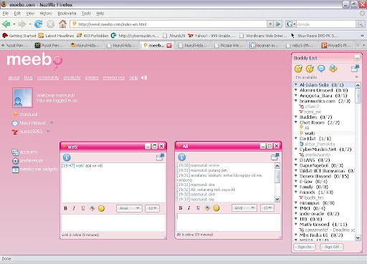The height and width of the screenshot is (264, 367).
Task: Toggle underline in wati chat window
Action: 83,208
